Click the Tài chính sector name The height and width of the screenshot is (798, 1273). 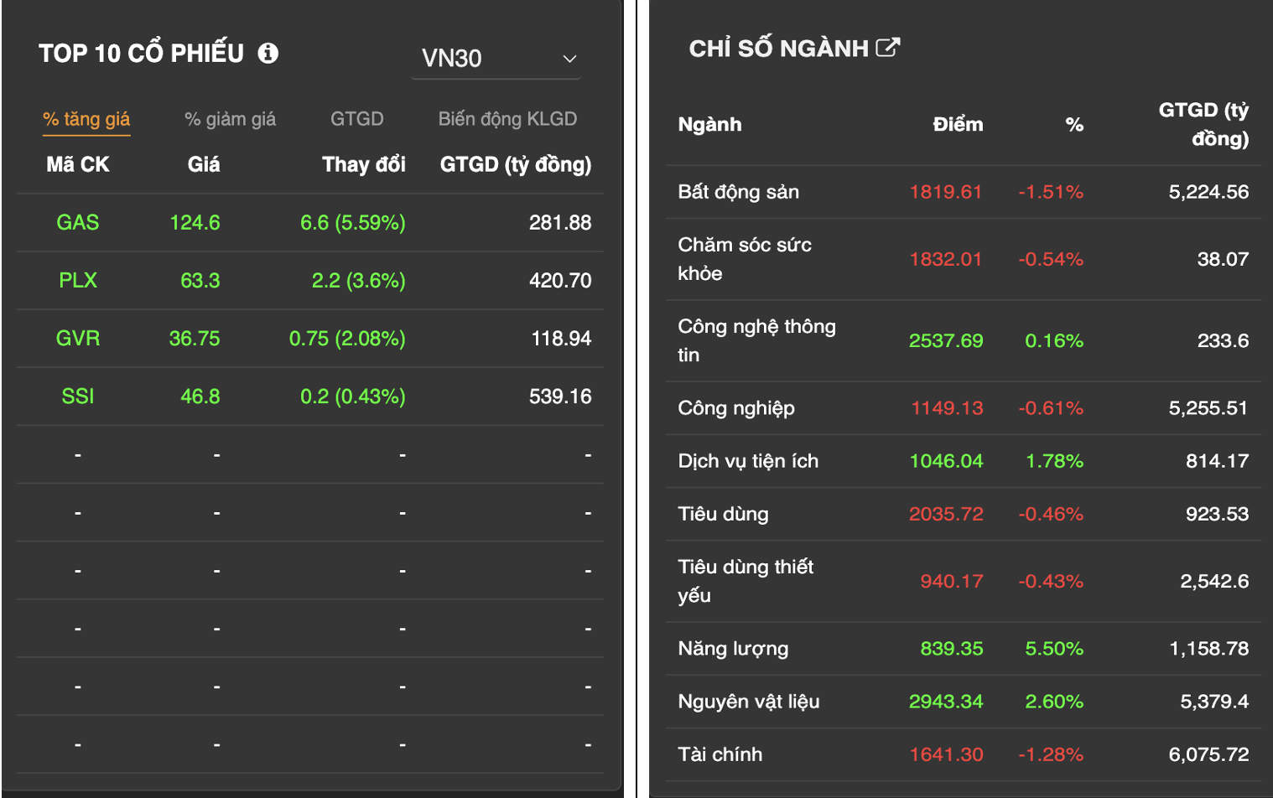pos(720,754)
